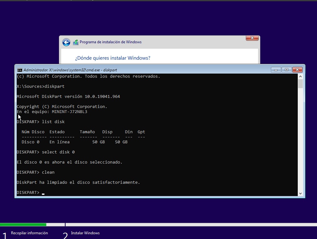
Task: Click the scroll up arrow in console
Action: (x=300, y=76)
